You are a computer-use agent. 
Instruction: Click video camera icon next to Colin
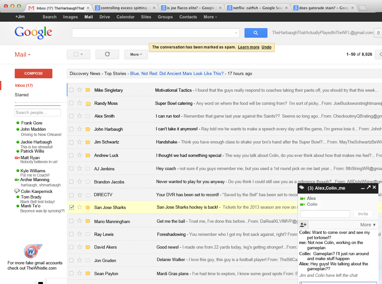(x=302, y=204)
